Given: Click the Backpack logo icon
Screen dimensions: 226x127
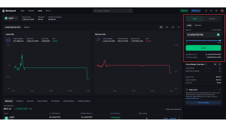Looking at the screenshot, I should 3,11.
